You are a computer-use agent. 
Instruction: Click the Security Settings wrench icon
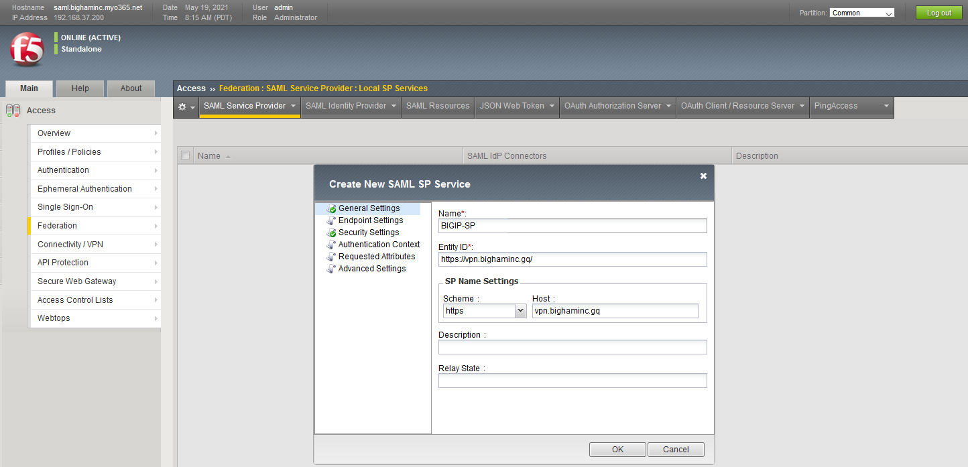pos(331,232)
